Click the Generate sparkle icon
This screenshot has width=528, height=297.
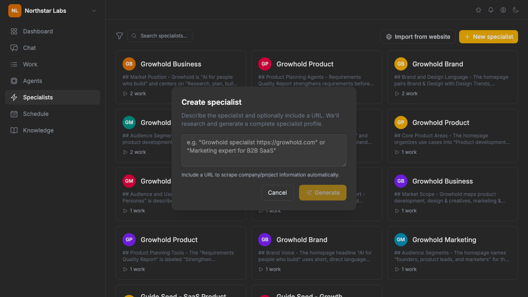pos(309,193)
